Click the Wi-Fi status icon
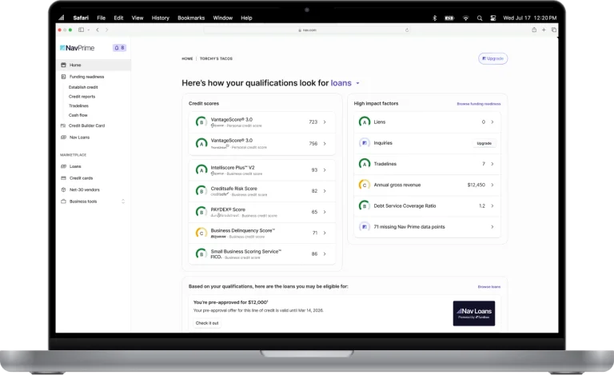 click(465, 18)
